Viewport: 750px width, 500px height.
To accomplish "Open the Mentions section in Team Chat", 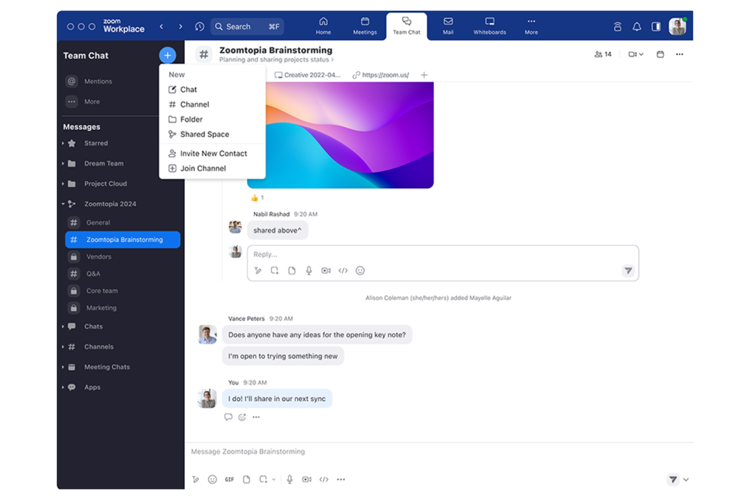I will point(98,81).
